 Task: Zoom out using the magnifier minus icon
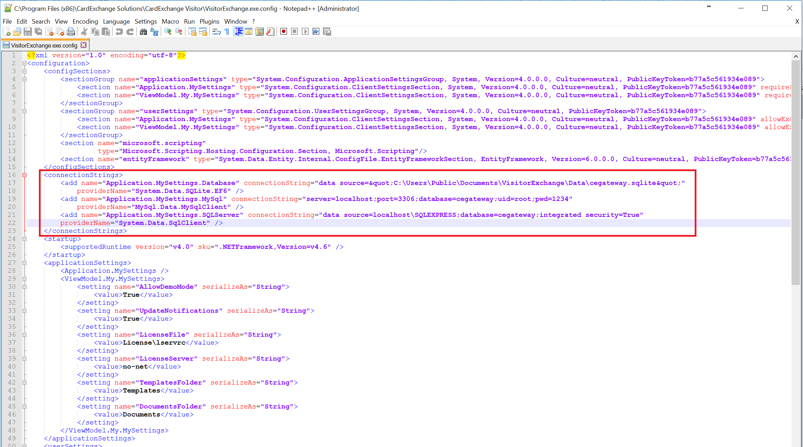click(x=178, y=32)
